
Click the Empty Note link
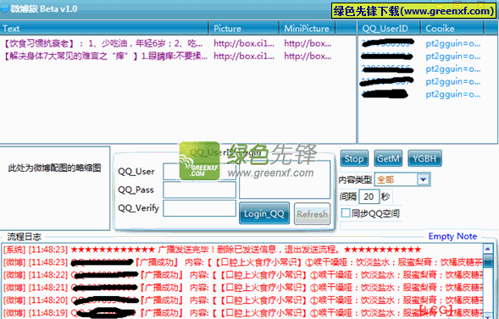coord(452,236)
